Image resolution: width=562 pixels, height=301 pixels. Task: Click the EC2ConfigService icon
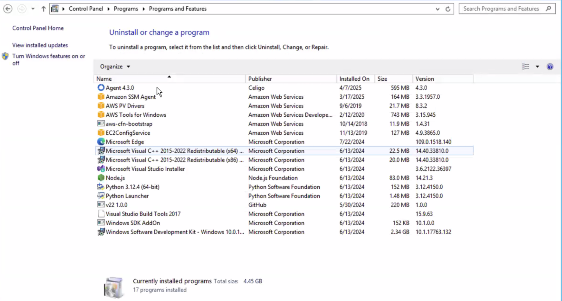pyautogui.click(x=101, y=133)
